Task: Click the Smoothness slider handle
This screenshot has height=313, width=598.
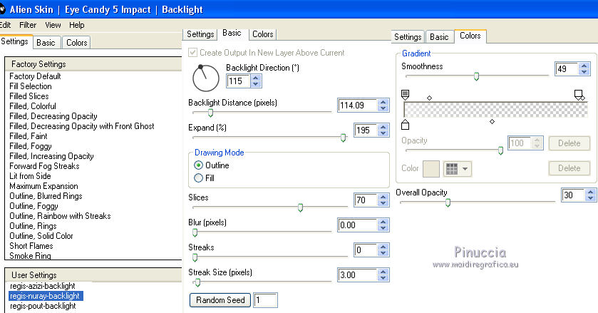Action: pos(476,76)
